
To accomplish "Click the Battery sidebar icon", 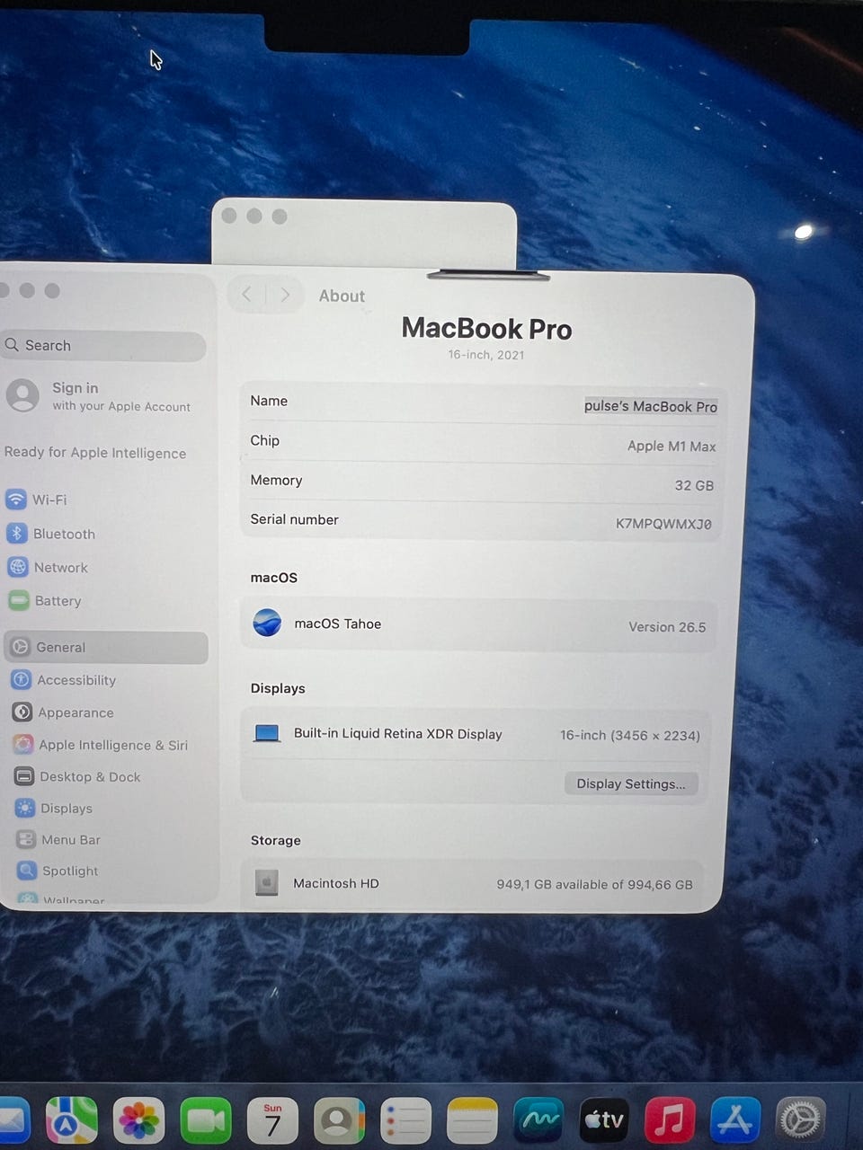I will coord(19,600).
